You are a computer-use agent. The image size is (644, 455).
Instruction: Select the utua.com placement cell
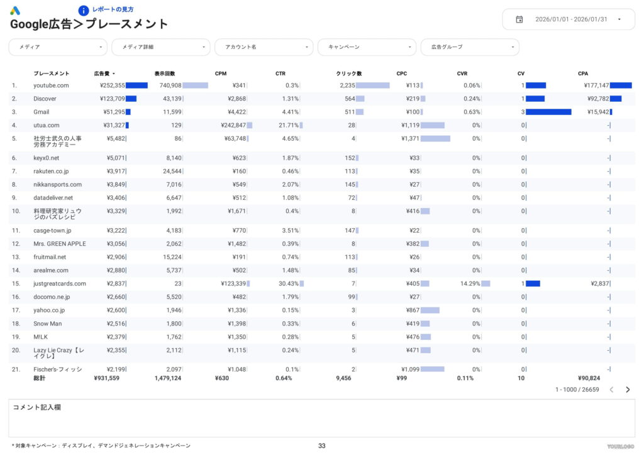(x=47, y=125)
